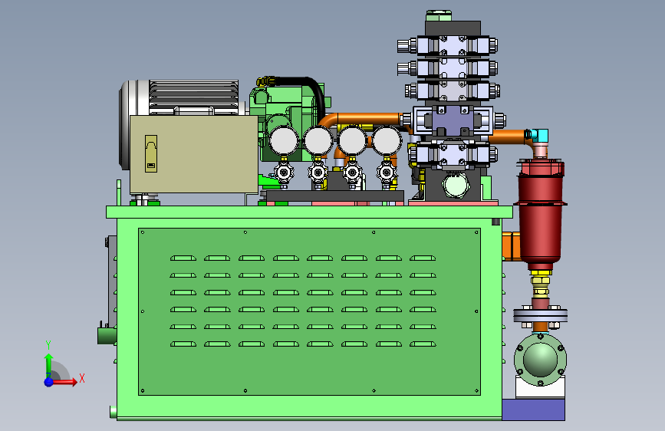Screen dimensions: 665x431
Task: Select the rightmost pressure gauge dial
Action: click(387, 141)
